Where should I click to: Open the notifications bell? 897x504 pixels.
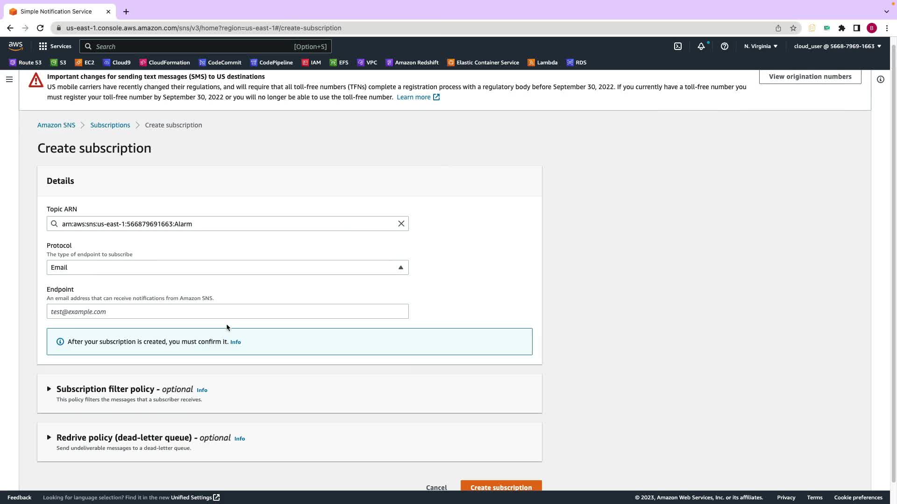tap(701, 46)
